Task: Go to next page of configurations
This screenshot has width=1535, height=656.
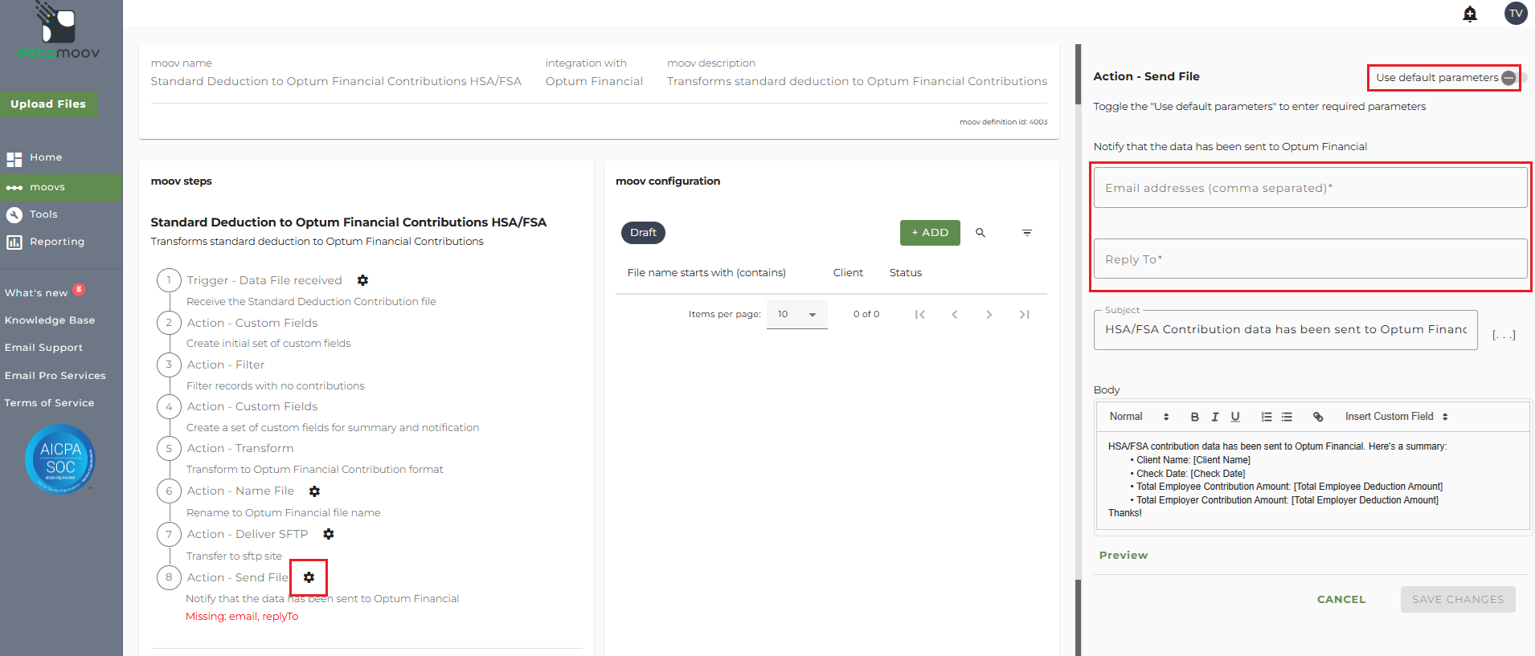Action: pos(989,315)
